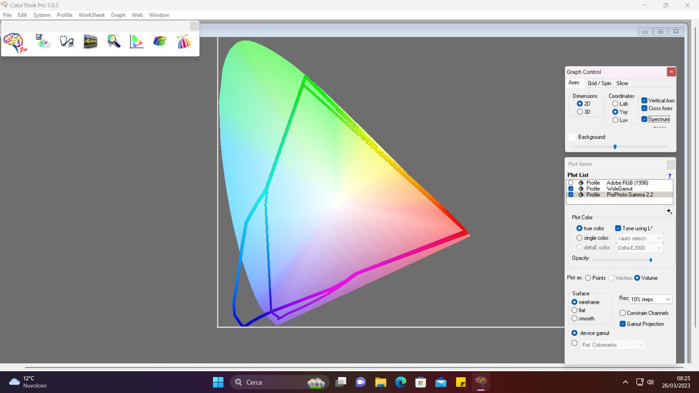
Task: Click the question mark help link
Action: pyautogui.click(x=670, y=176)
